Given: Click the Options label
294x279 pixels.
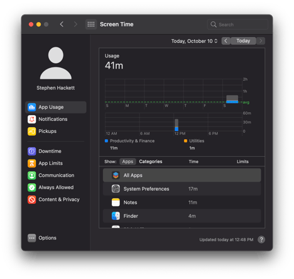Looking at the screenshot, I should [x=48, y=238].
